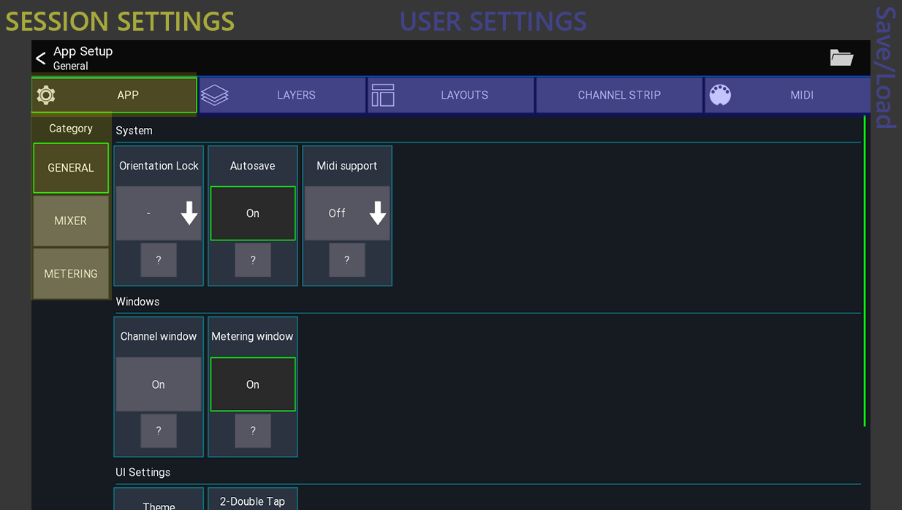Open the Midi support dropdown
This screenshot has height=510, width=902.
click(347, 213)
